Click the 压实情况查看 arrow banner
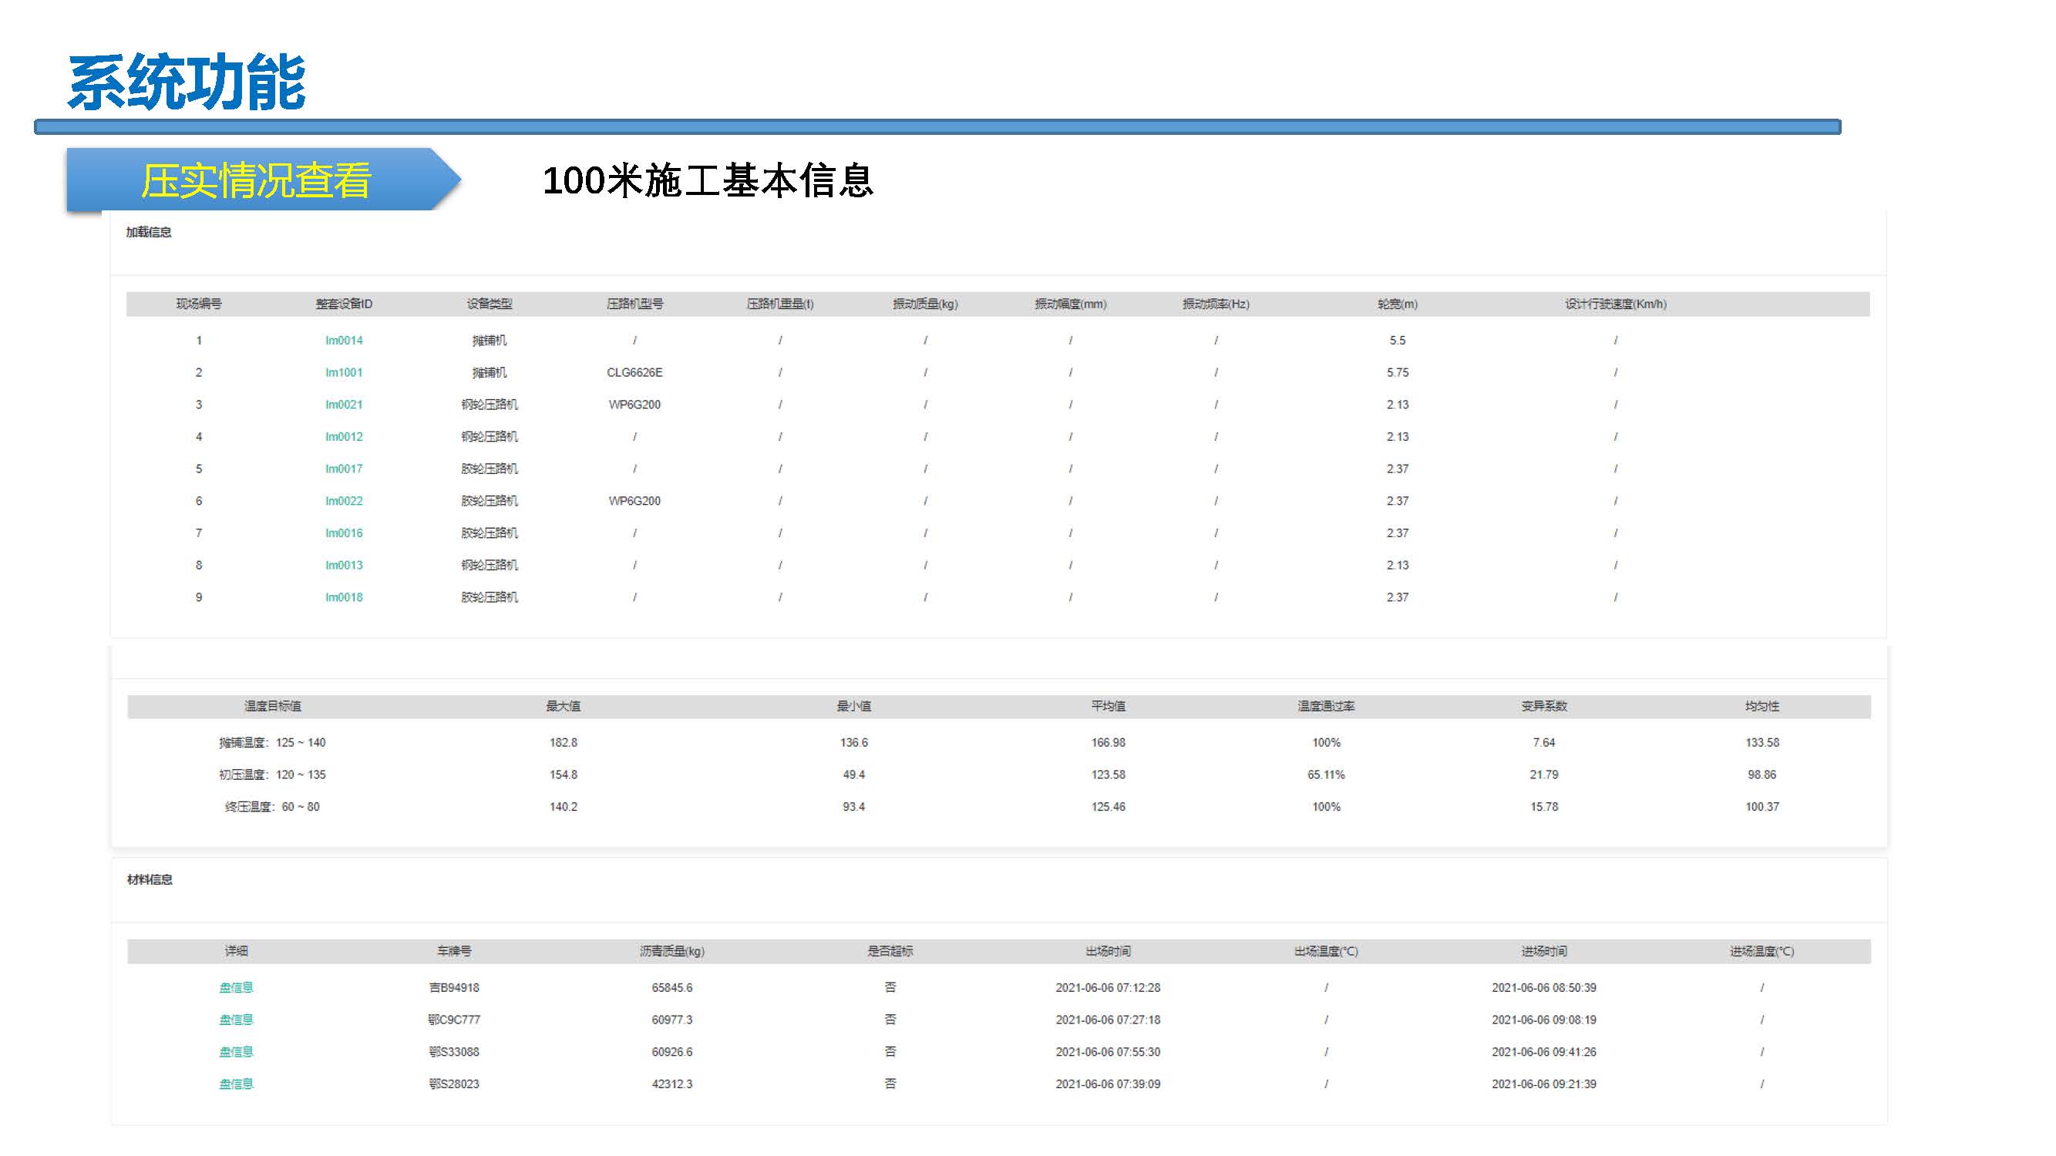 [256, 180]
